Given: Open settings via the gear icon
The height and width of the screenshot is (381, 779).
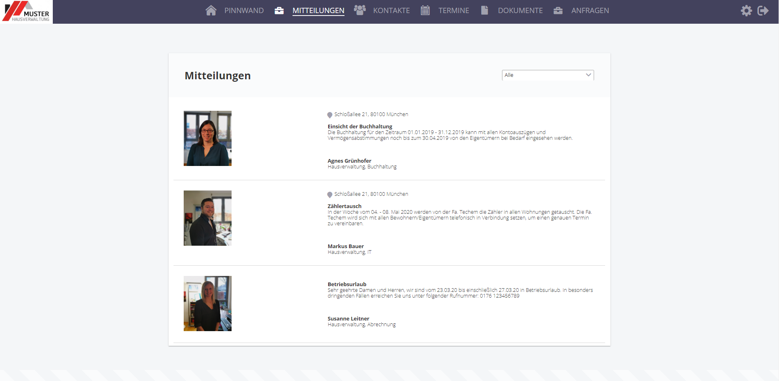Looking at the screenshot, I should tap(746, 11).
